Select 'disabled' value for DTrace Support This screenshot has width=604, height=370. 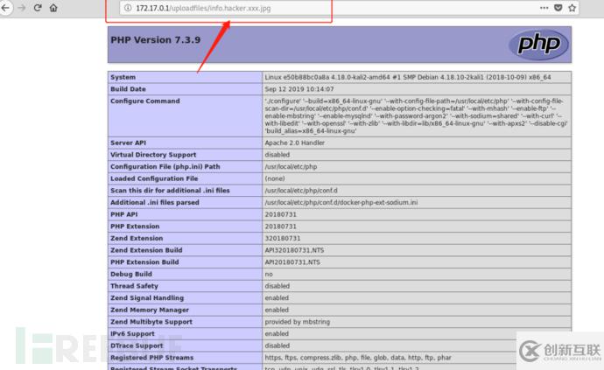[x=277, y=346]
